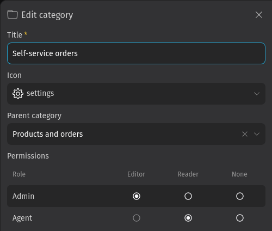Click the Title field label

tap(15, 35)
